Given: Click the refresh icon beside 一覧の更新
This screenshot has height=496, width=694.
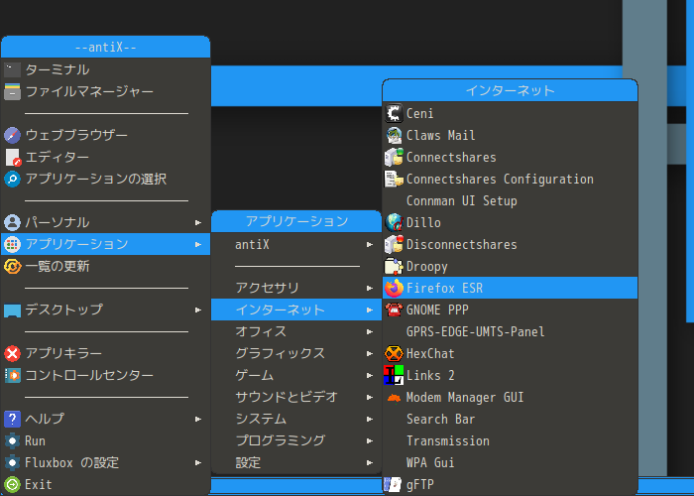Looking at the screenshot, I should 12,266.
